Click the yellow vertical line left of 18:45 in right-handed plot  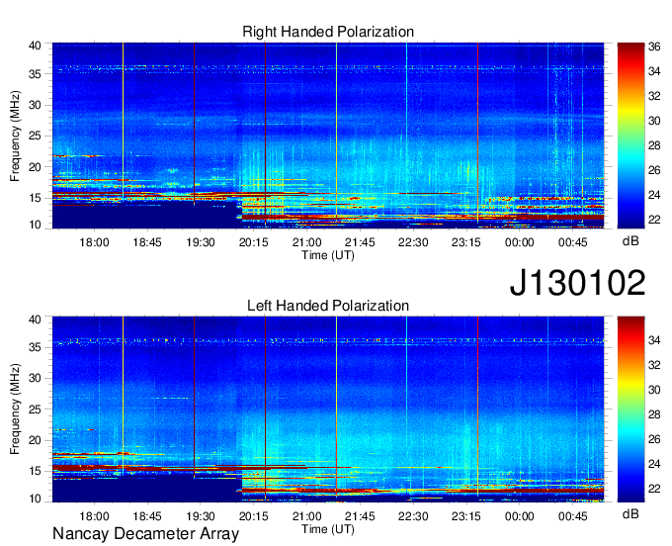point(123,122)
